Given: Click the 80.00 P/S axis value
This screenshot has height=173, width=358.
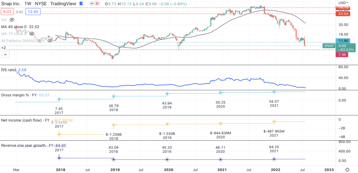Looking at the screenshot, I should click(343, 67).
